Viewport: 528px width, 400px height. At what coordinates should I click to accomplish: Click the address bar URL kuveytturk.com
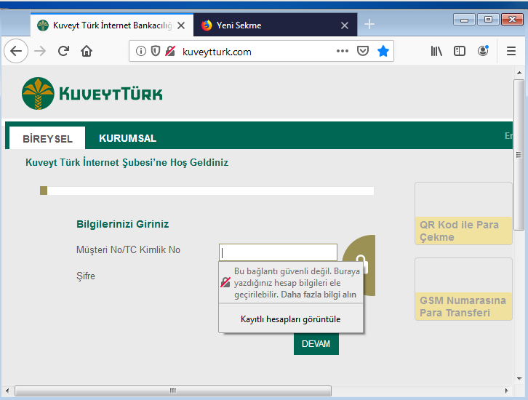click(217, 52)
